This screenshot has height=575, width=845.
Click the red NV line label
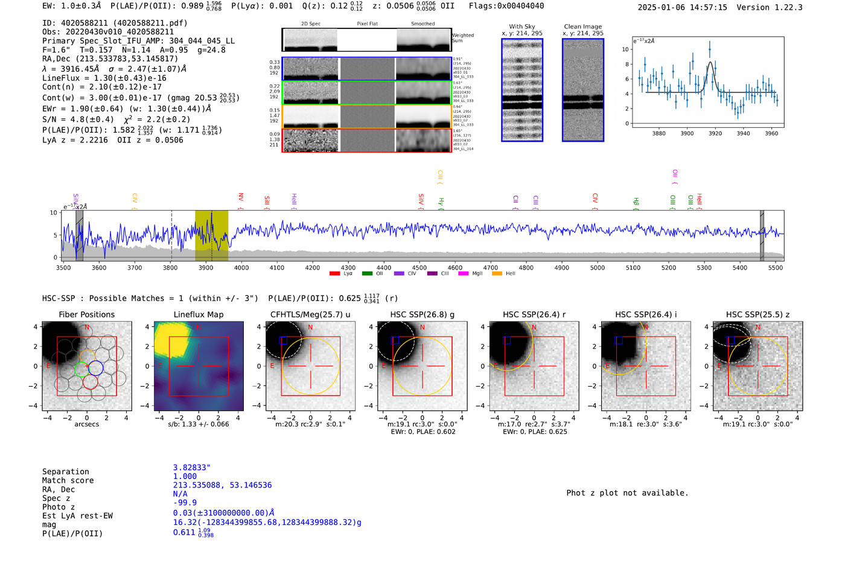[x=240, y=201]
